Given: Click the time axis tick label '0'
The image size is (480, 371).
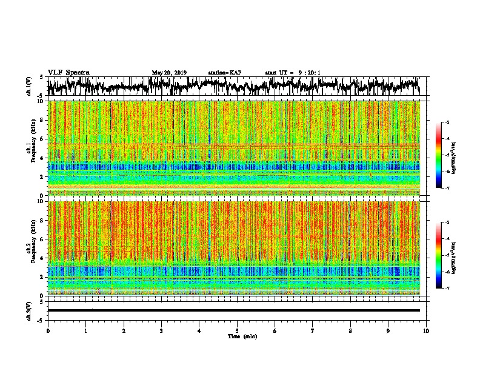Looking at the screenshot, I should 48,331.
